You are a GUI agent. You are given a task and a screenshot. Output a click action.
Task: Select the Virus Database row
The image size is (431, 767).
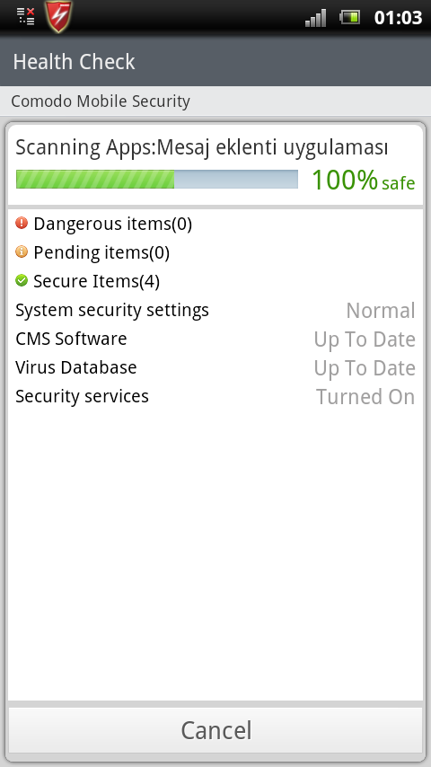[215, 368]
